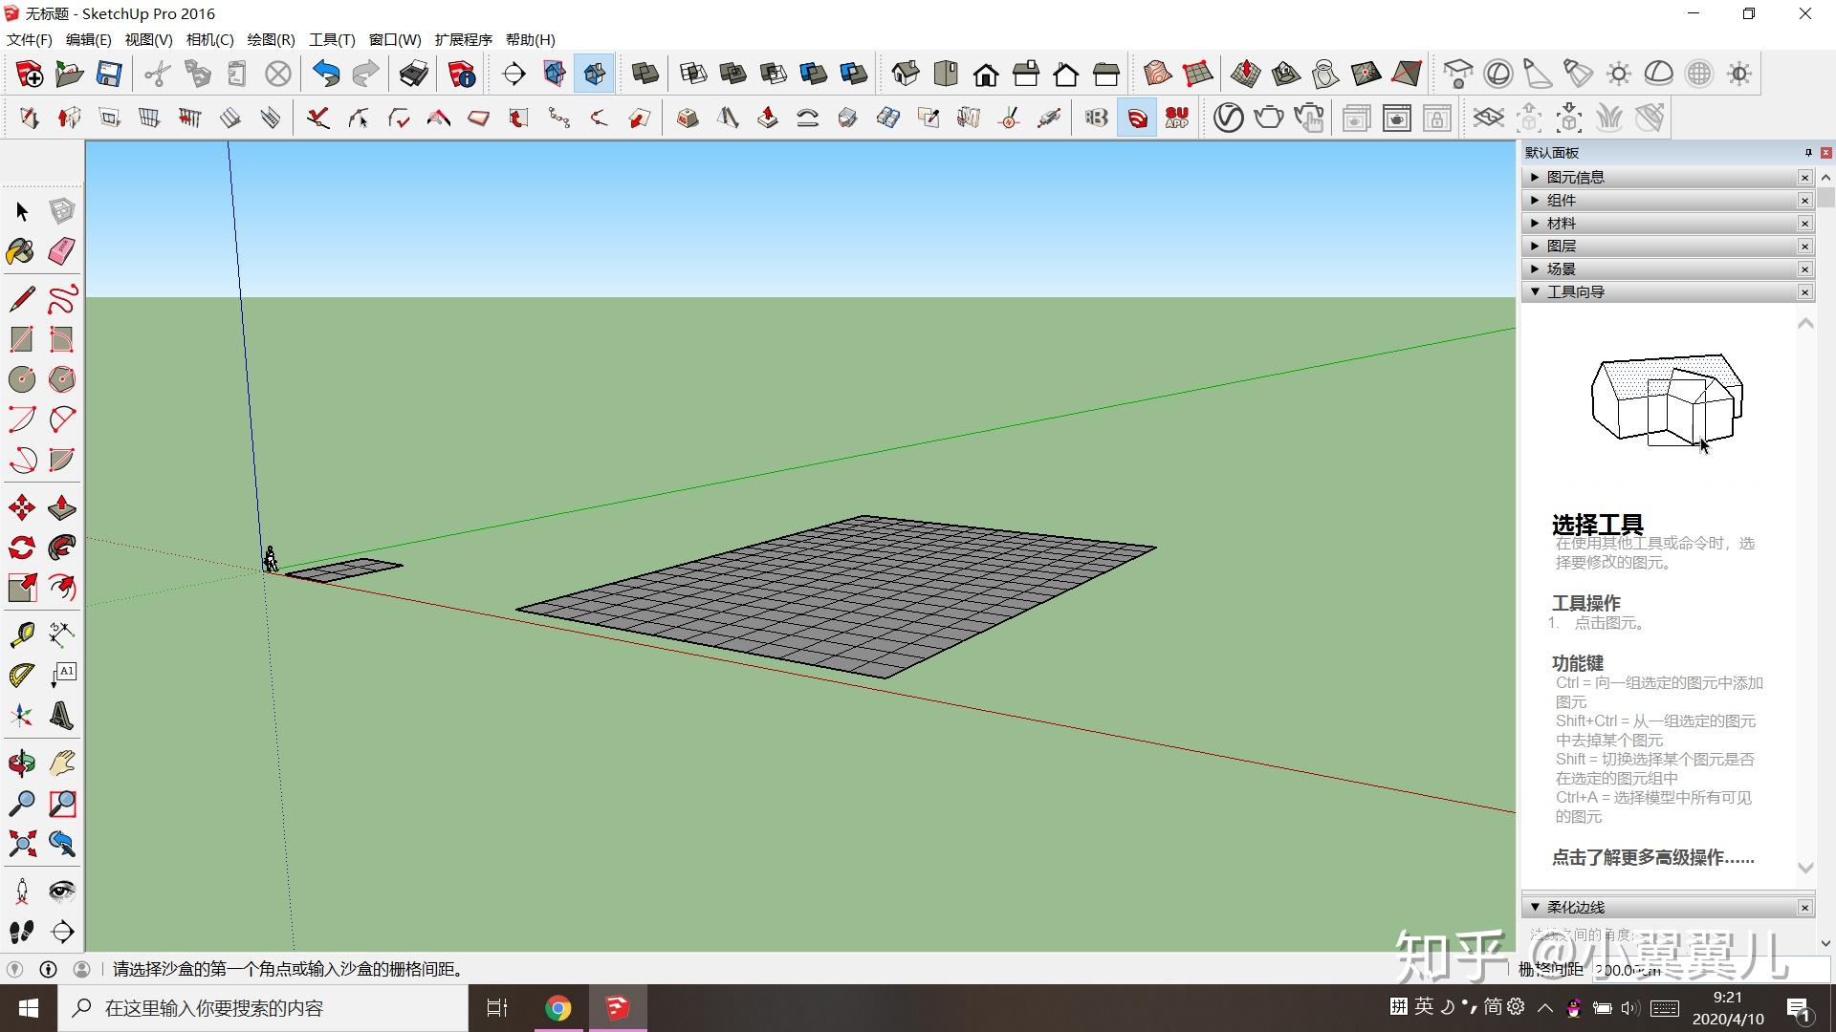
Task: Select the Tape Measure tool
Action: [22, 634]
